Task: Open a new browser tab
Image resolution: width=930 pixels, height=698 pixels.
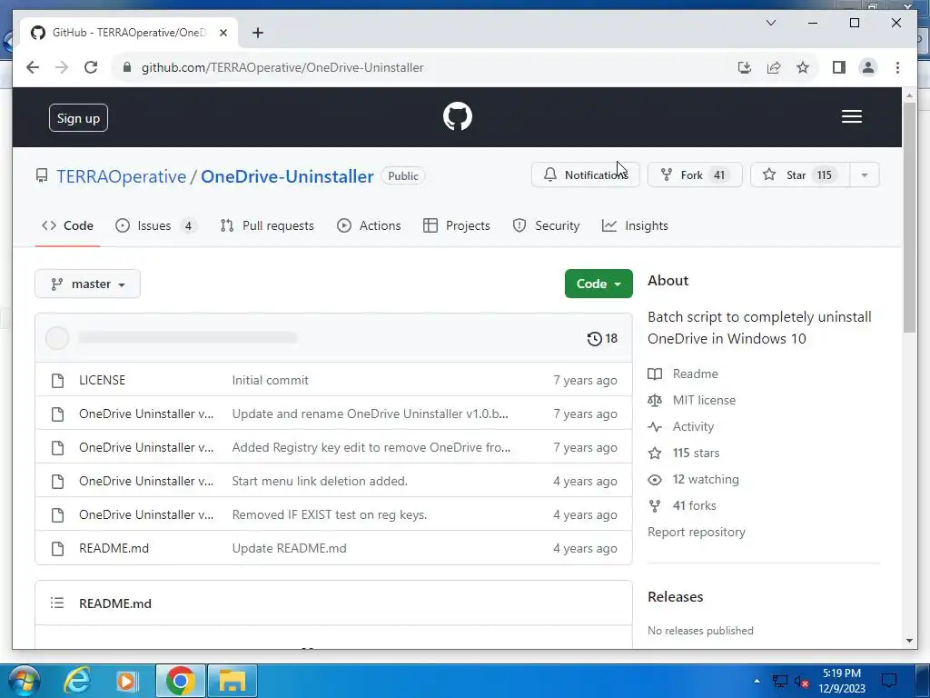Action: tap(257, 33)
